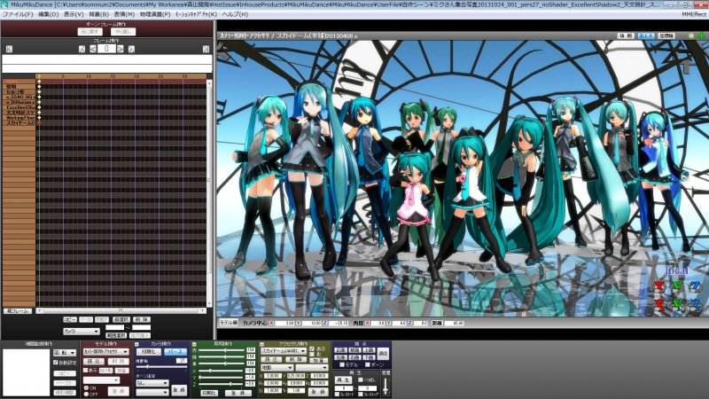Image resolution: width=709 pixels, height=399 pixels.
Task: Open the 背景(B) menu
Action: tap(98, 14)
